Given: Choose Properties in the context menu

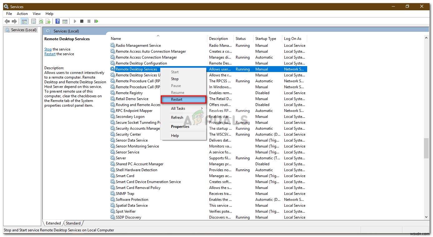Looking at the screenshot, I should pyautogui.click(x=183, y=127).
